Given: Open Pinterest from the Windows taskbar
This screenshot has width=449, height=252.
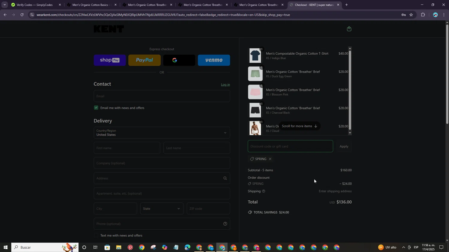Looking at the screenshot, I should pyautogui.click(x=130, y=247).
